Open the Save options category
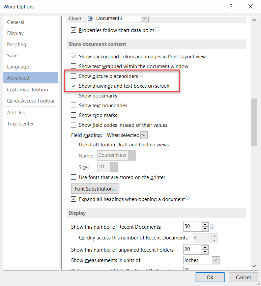 pyautogui.click(x=31, y=55)
